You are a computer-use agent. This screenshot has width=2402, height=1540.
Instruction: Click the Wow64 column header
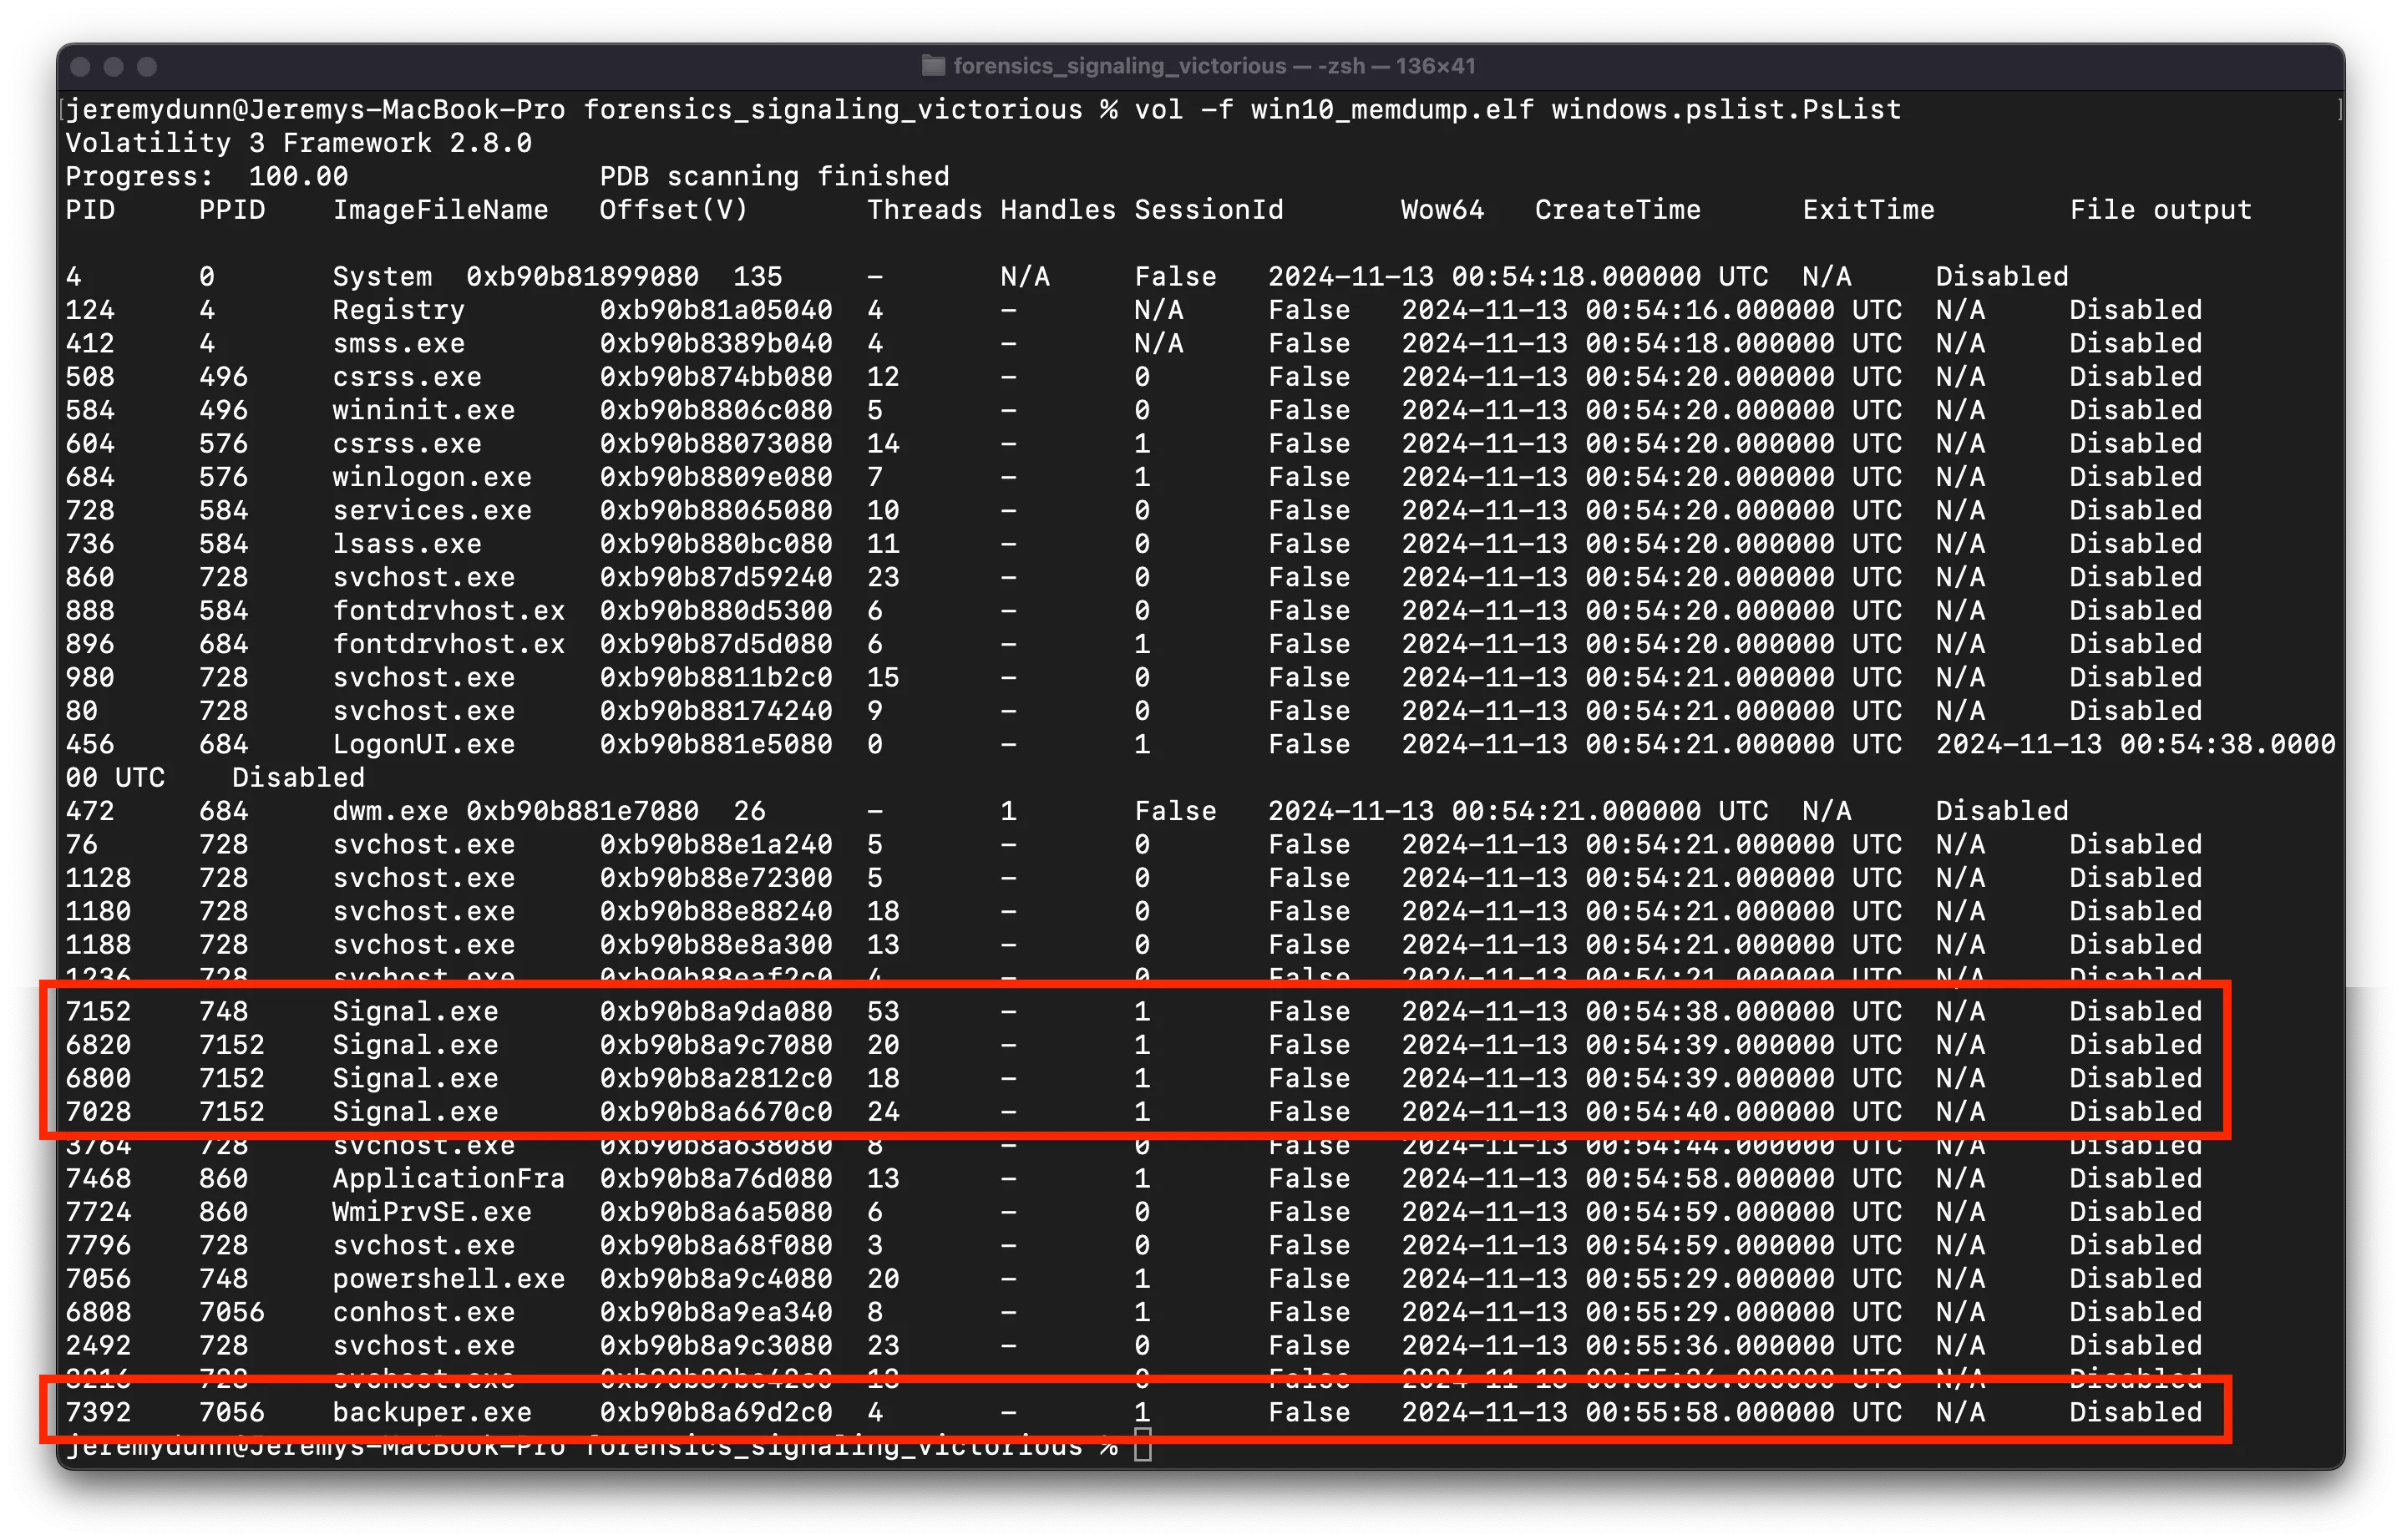pyautogui.click(x=1442, y=210)
